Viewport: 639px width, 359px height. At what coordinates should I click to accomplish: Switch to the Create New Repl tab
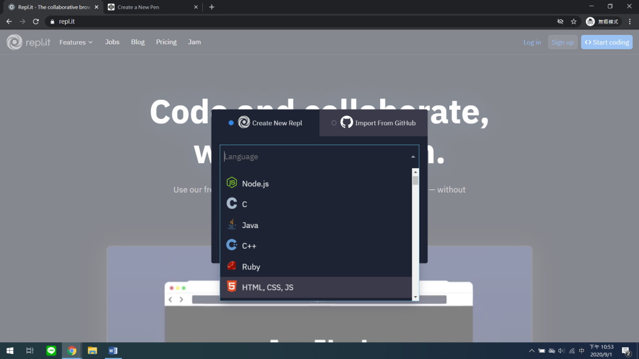coord(265,123)
